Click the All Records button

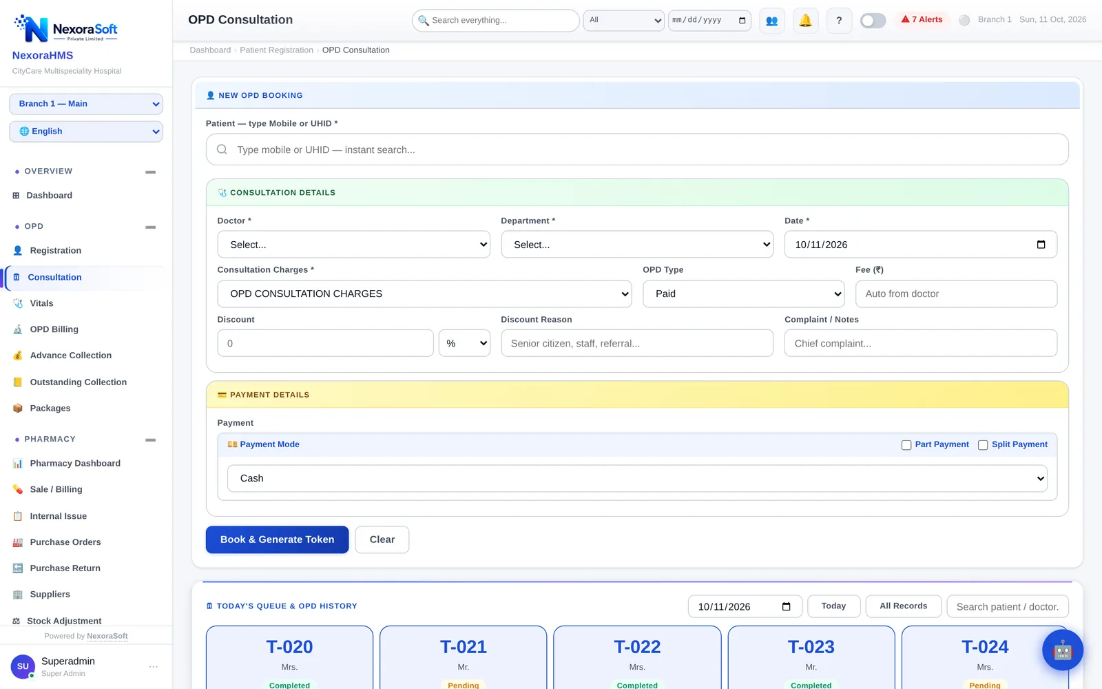click(x=904, y=606)
